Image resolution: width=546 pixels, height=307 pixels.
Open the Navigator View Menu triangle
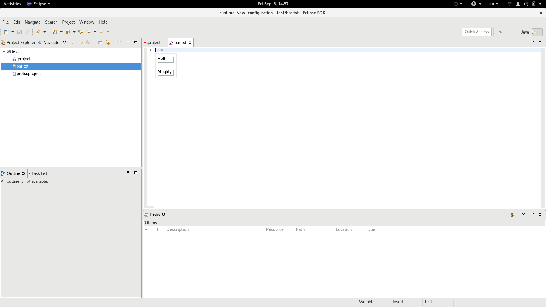coord(119,42)
